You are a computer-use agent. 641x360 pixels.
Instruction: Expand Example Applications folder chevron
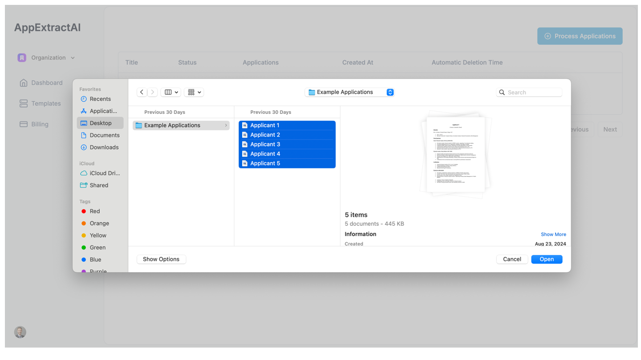point(226,125)
